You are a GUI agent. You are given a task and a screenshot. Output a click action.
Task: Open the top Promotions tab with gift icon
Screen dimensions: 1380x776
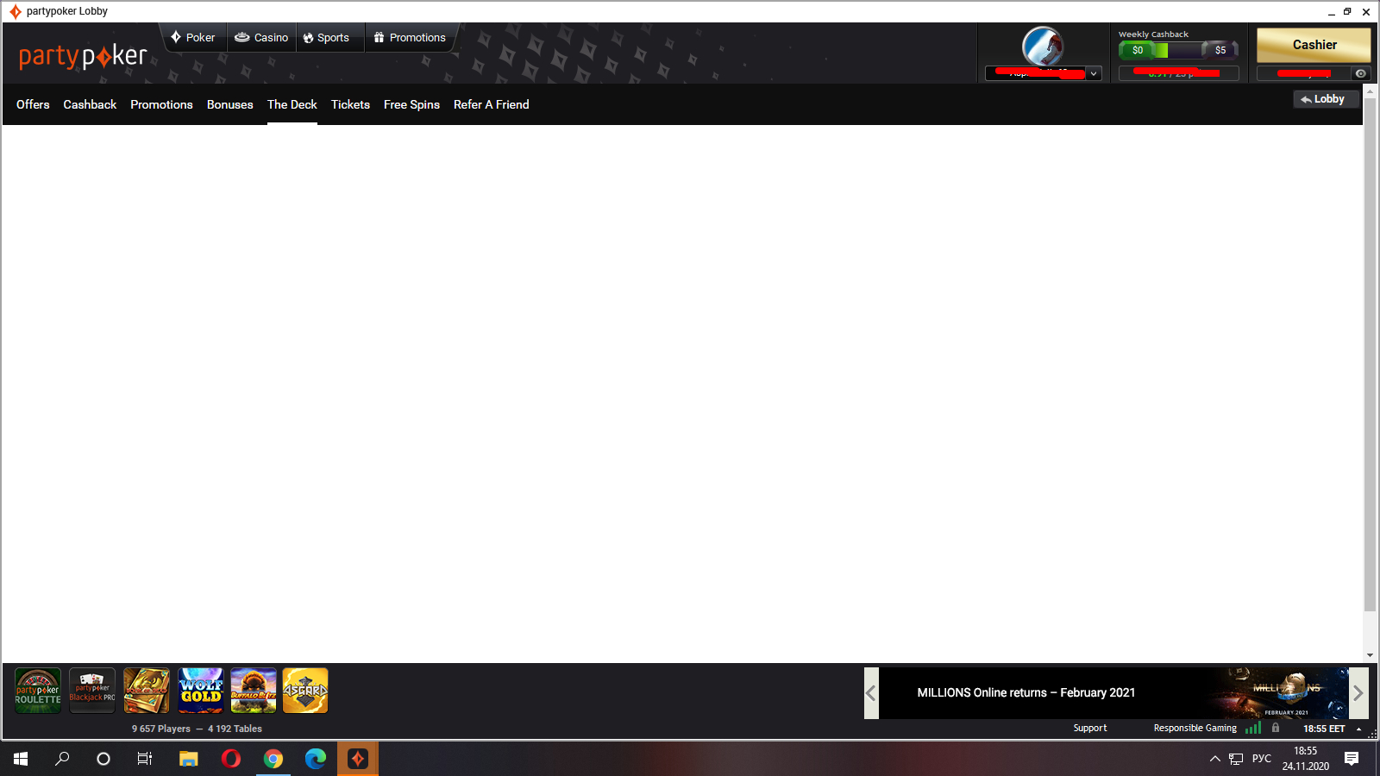(x=410, y=37)
